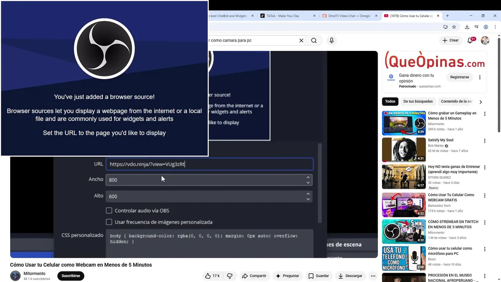The image size is (501, 282).
Task: Open Chrome downloads from the toolbar
Action: coord(467,27)
